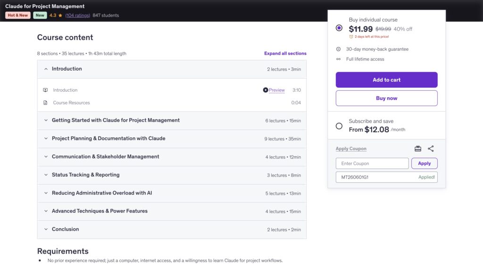
Task: Open the Preview link for Introduction
Action: 276,90
